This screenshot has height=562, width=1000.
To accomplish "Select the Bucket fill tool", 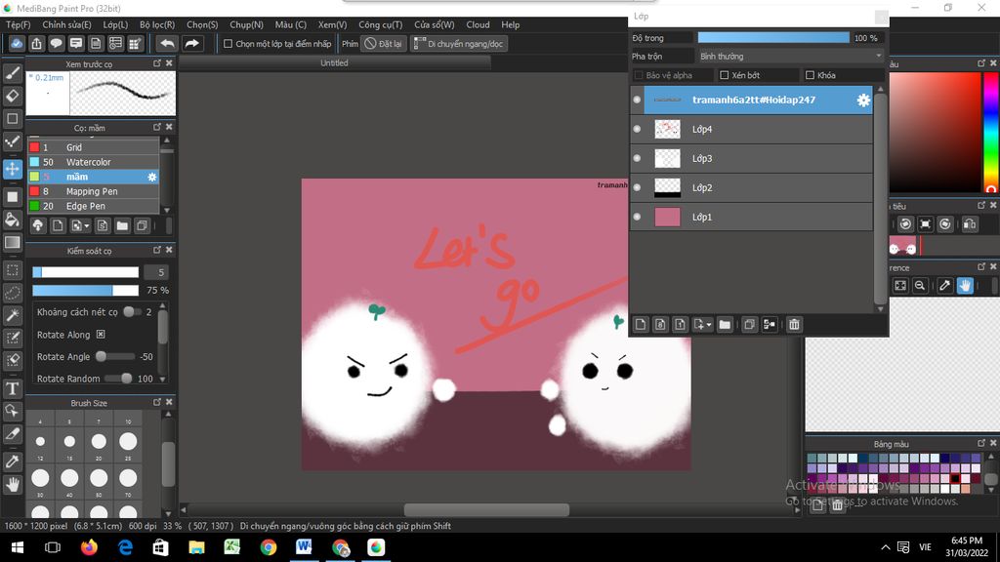I will point(12,220).
